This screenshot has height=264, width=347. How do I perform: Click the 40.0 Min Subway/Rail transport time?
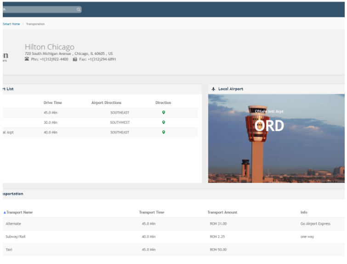[x=149, y=237]
